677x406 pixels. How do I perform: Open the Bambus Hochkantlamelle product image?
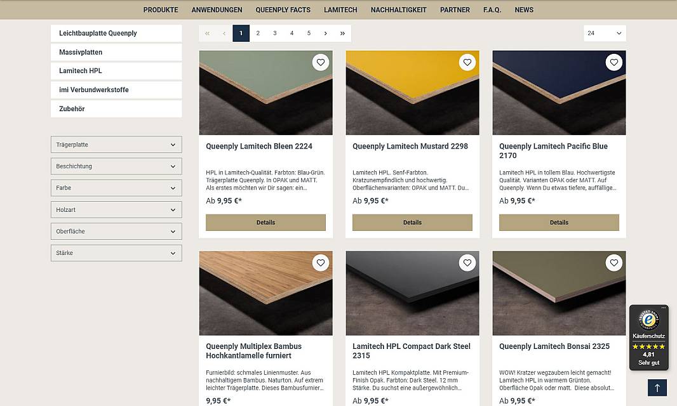tap(265, 293)
